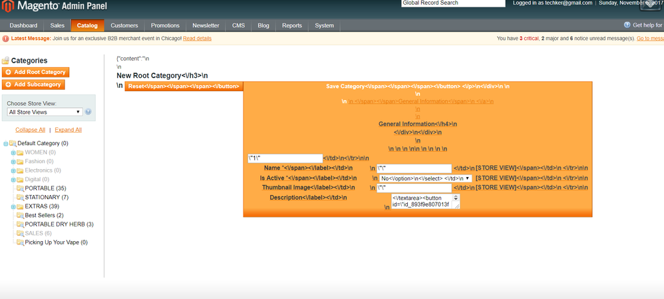The width and height of the screenshot is (664, 299).
Task: Select the PORTABLE (35) category
Action: pos(45,188)
